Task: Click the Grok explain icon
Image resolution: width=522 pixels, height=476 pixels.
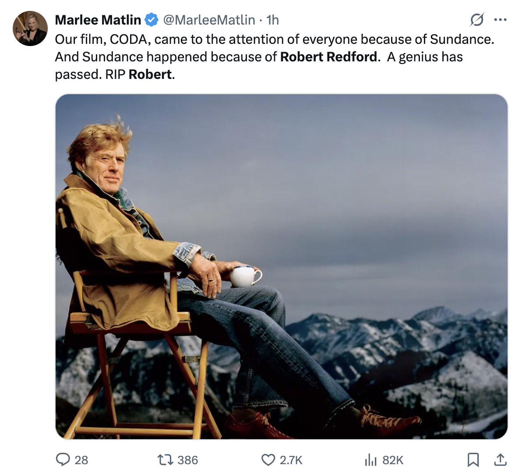Action: pyautogui.click(x=477, y=20)
